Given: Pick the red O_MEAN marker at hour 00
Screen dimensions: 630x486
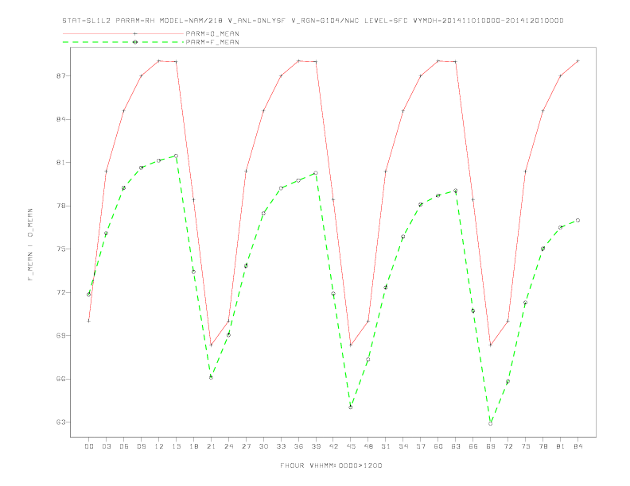Looking at the screenshot, I should point(89,321).
